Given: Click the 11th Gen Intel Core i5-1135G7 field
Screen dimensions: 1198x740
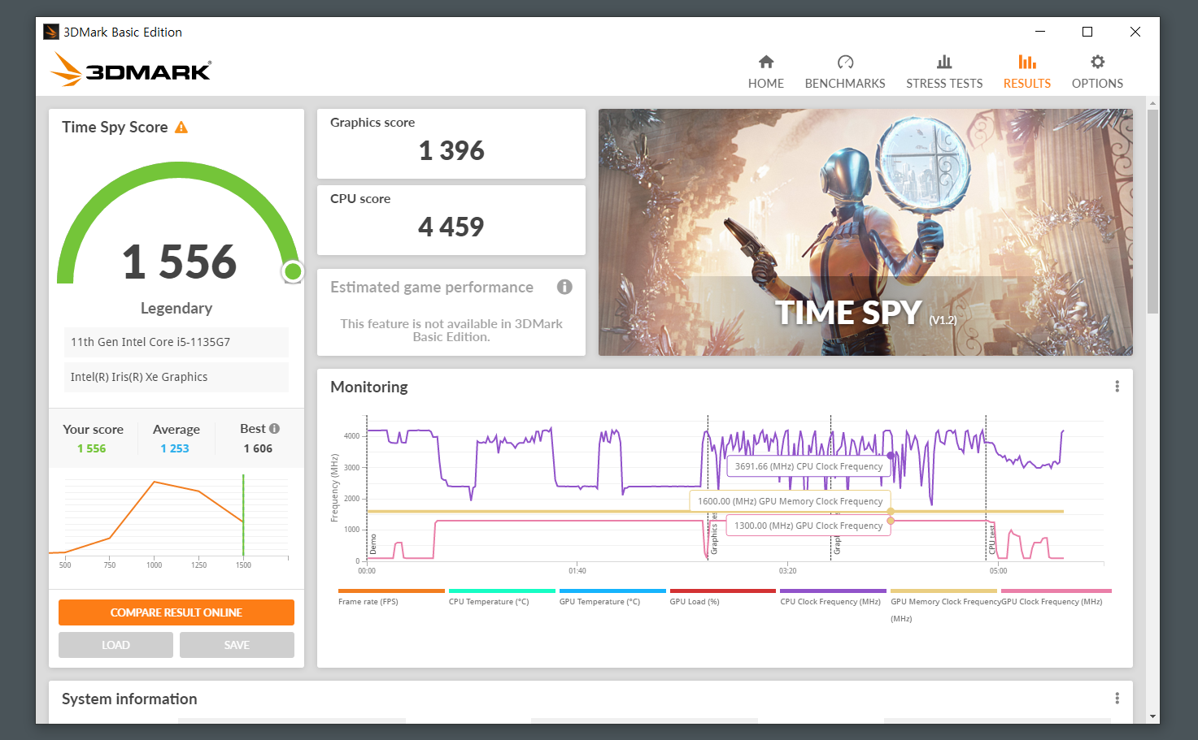Looking at the screenshot, I should 176,342.
